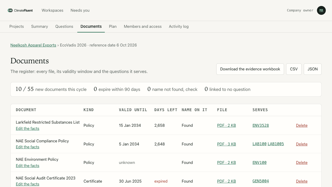The image size is (332, 187).
Task: Download the evidence workbook
Action: click(250, 69)
